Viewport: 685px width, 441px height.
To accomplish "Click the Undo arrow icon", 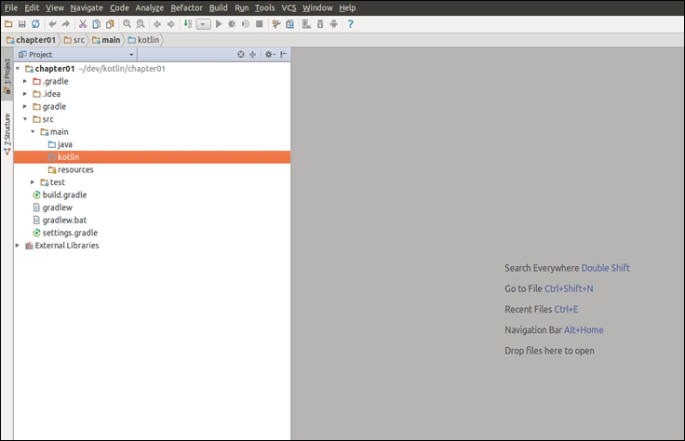I will point(52,24).
